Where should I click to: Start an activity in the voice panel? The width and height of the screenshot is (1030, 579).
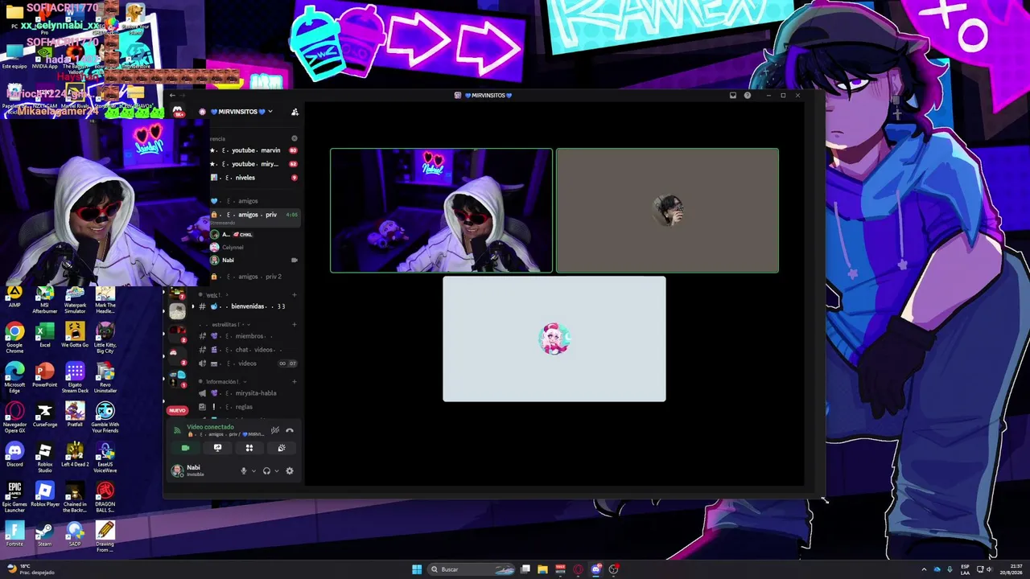tap(249, 448)
